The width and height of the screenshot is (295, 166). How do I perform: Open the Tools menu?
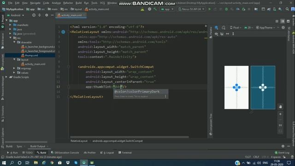(94, 3)
